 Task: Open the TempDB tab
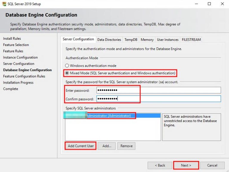[131, 40]
